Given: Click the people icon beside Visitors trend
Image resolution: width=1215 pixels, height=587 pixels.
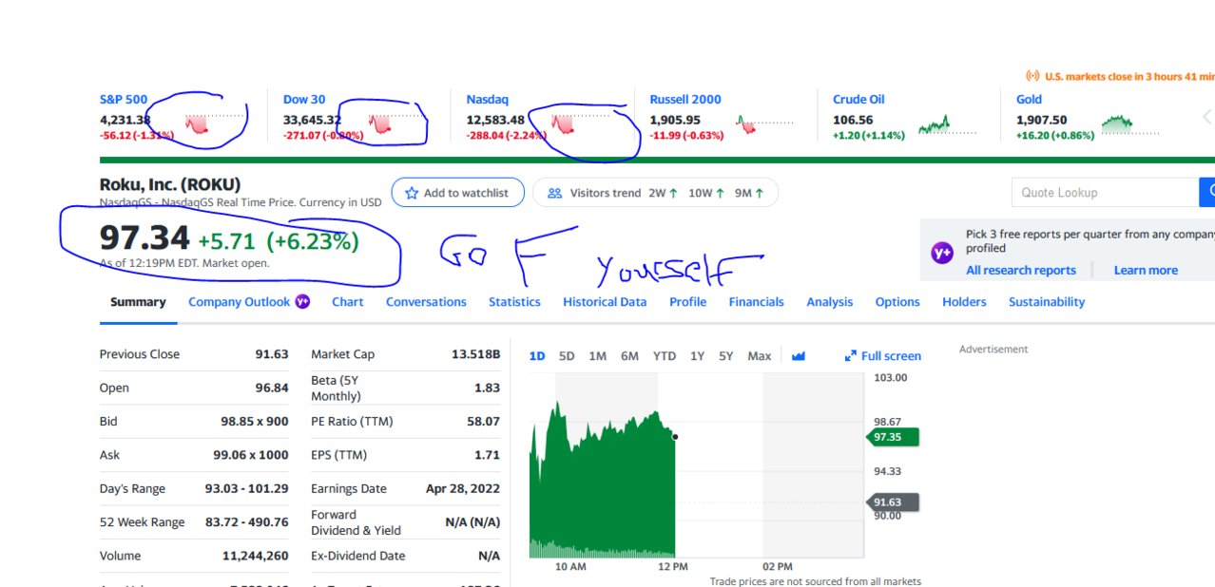Looking at the screenshot, I should coord(555,193).
